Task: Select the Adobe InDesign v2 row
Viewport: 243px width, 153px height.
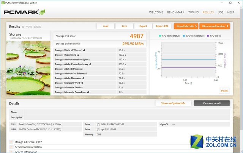Action: click(100, 69)
